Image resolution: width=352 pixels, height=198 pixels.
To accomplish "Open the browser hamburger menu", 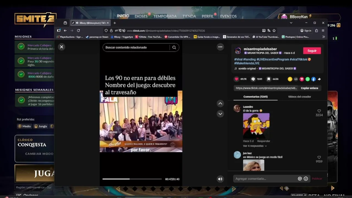I will pyautogui.click(x=323, y=31).
